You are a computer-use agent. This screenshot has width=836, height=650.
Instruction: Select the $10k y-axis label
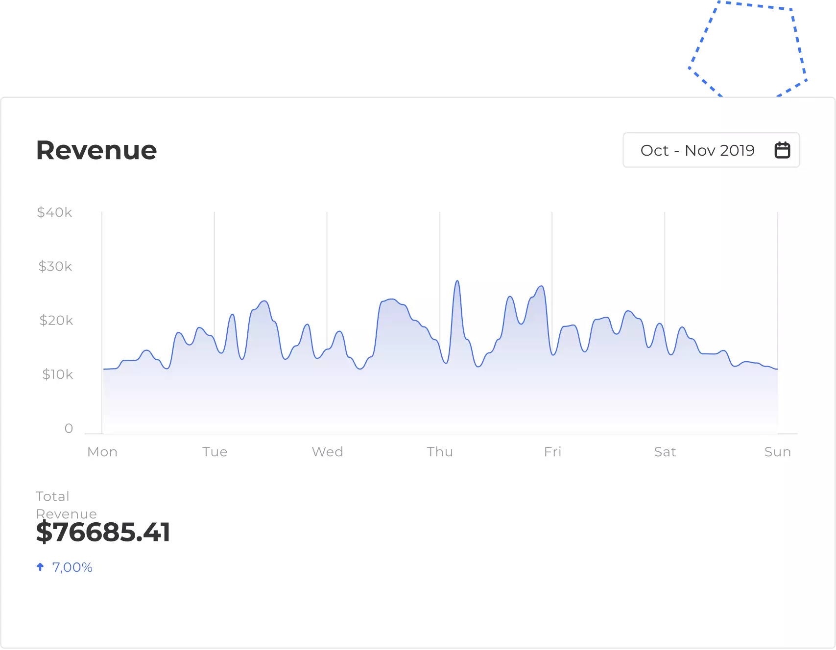pyautogui.click(x=57, y=374)
